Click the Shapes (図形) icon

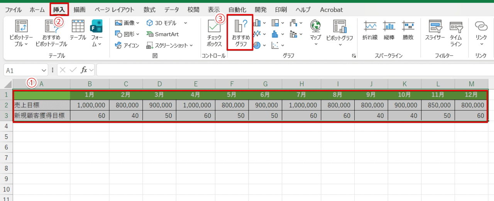[x=119, y=34]
